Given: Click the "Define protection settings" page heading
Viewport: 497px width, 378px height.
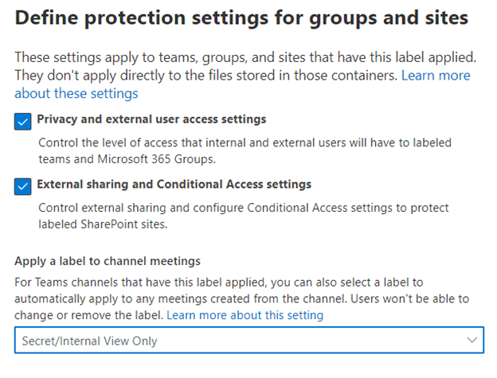Looking at the screenshot, I should (241, 17).
